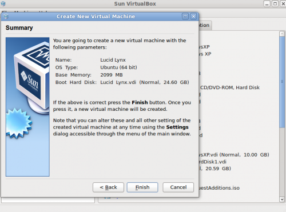This screenshot has height=212, width=286.
Task: Minimize the Sun VirtualBox main window
Action: click(x=267, y=4)
